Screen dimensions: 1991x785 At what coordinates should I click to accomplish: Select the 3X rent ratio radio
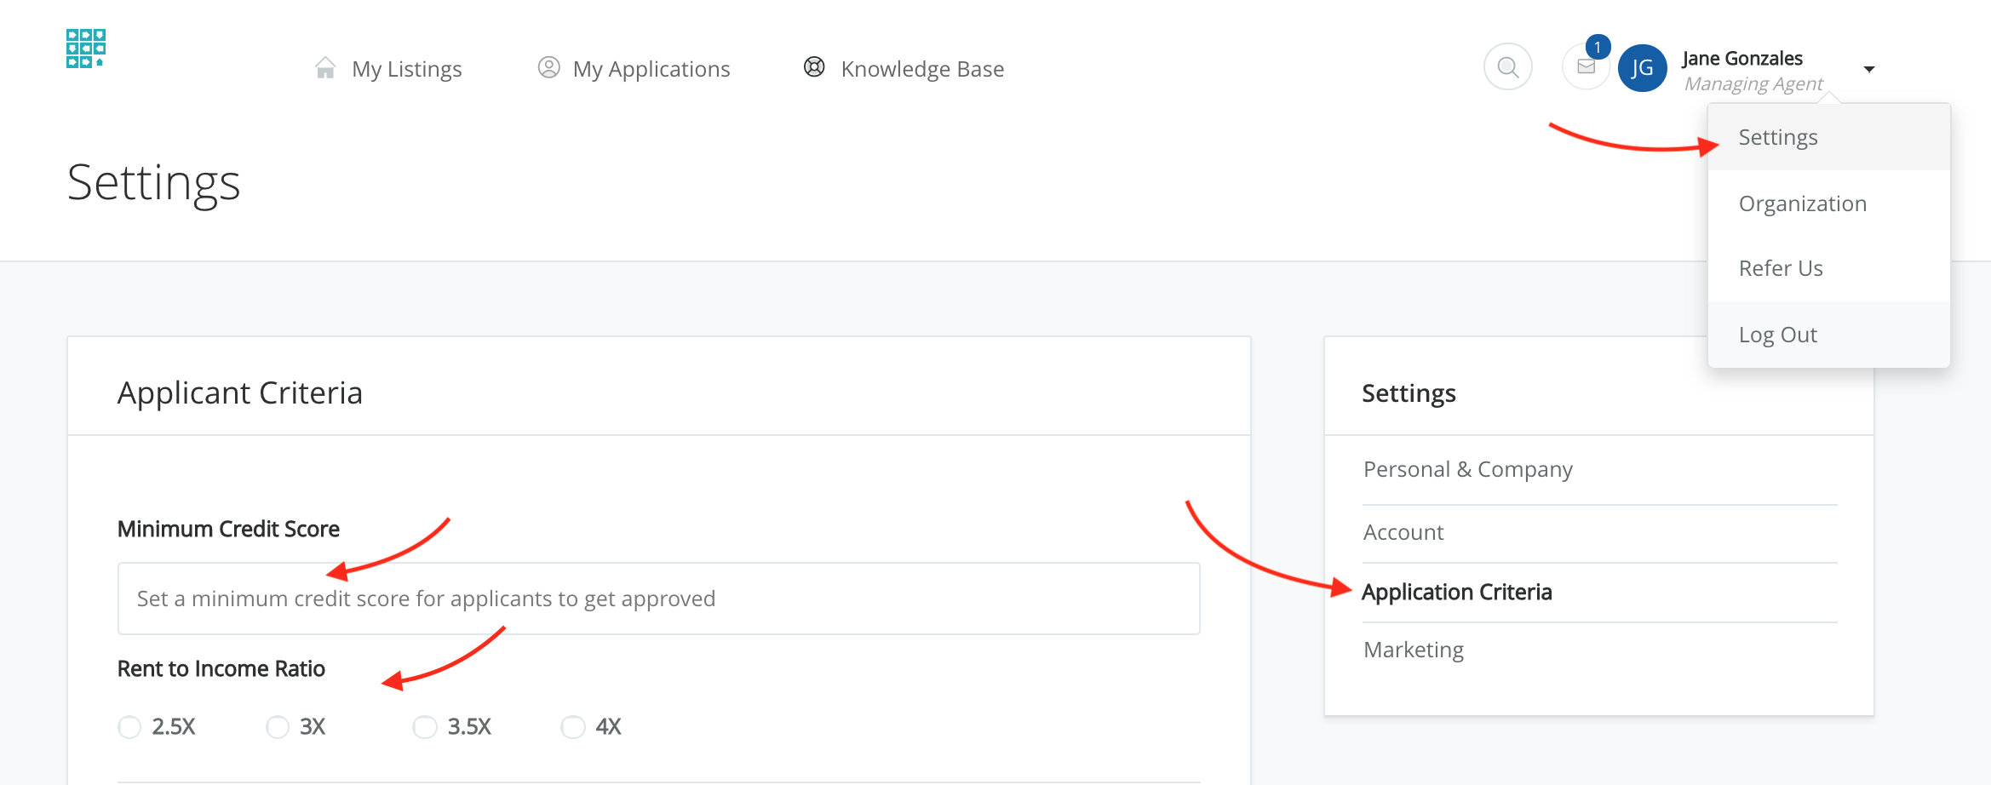pos(278,727)
